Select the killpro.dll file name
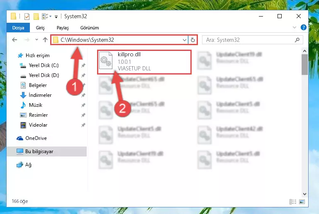319x214 pixels. point(129,54)
